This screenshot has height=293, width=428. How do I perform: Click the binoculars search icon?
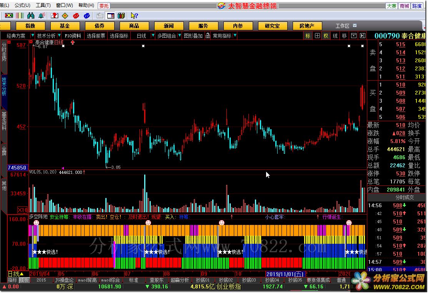(x=31, y=15)
